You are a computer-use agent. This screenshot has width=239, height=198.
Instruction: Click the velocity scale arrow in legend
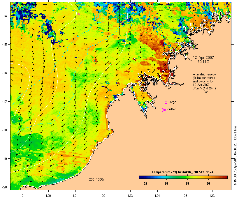202,92
